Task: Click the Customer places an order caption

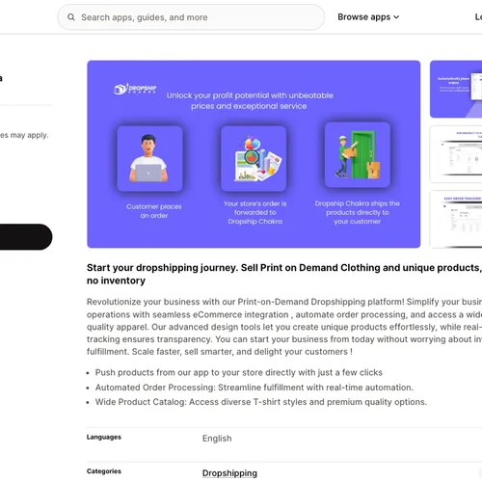Action: (x=154, y=211)
